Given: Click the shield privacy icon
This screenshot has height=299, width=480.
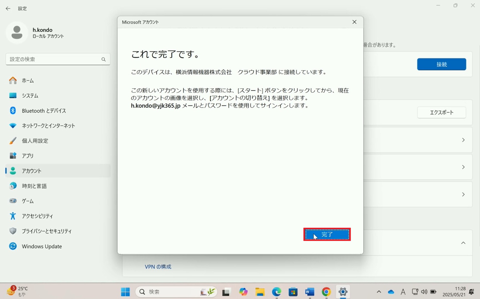Looking at the screenshot, I should (x=13, y=231).
